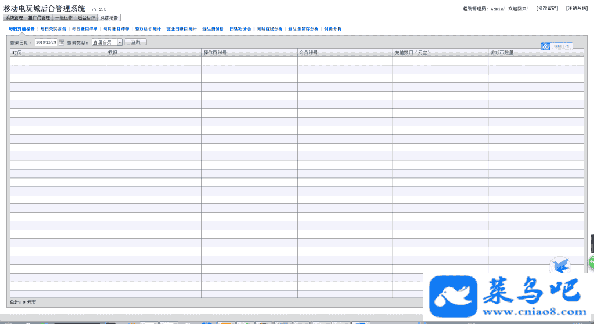Show the 同时在线分析 page
The width and height of the screenshot is (594, 324).
(270, 28)
